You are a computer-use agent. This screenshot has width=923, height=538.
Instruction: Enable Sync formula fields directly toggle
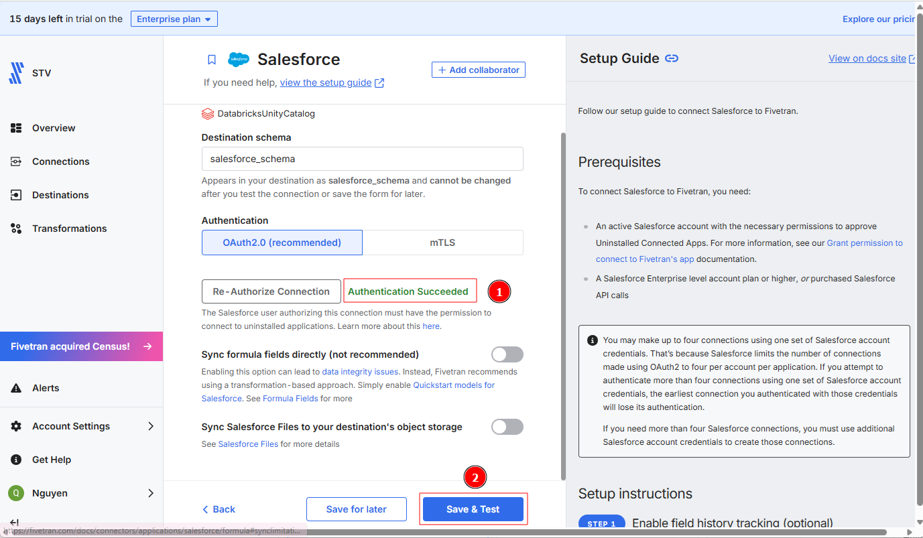pos(507,354)
